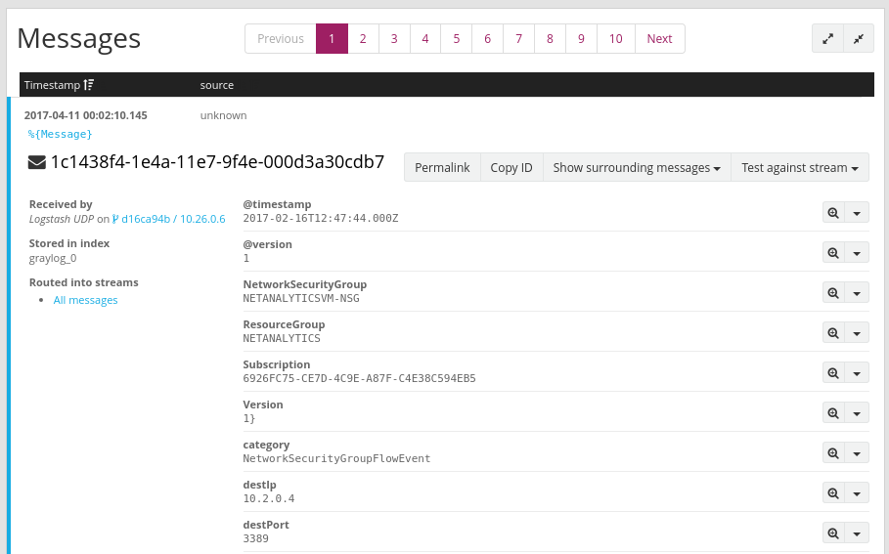Screen dimensions: 889x554
Task: Click the Permalink button
Action: coord(442,168)
